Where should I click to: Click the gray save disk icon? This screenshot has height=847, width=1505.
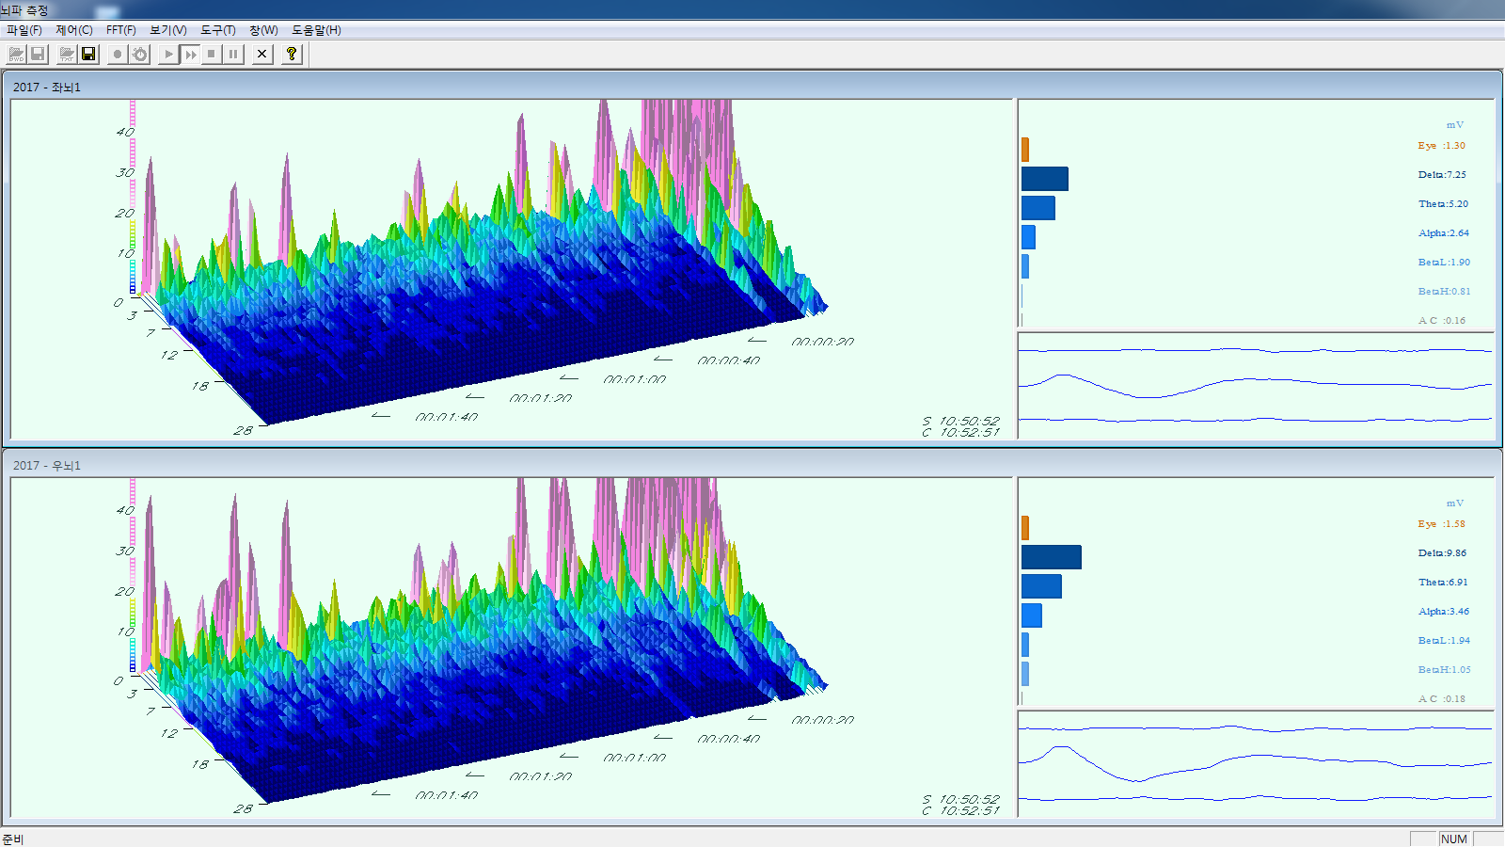point(38,55)
